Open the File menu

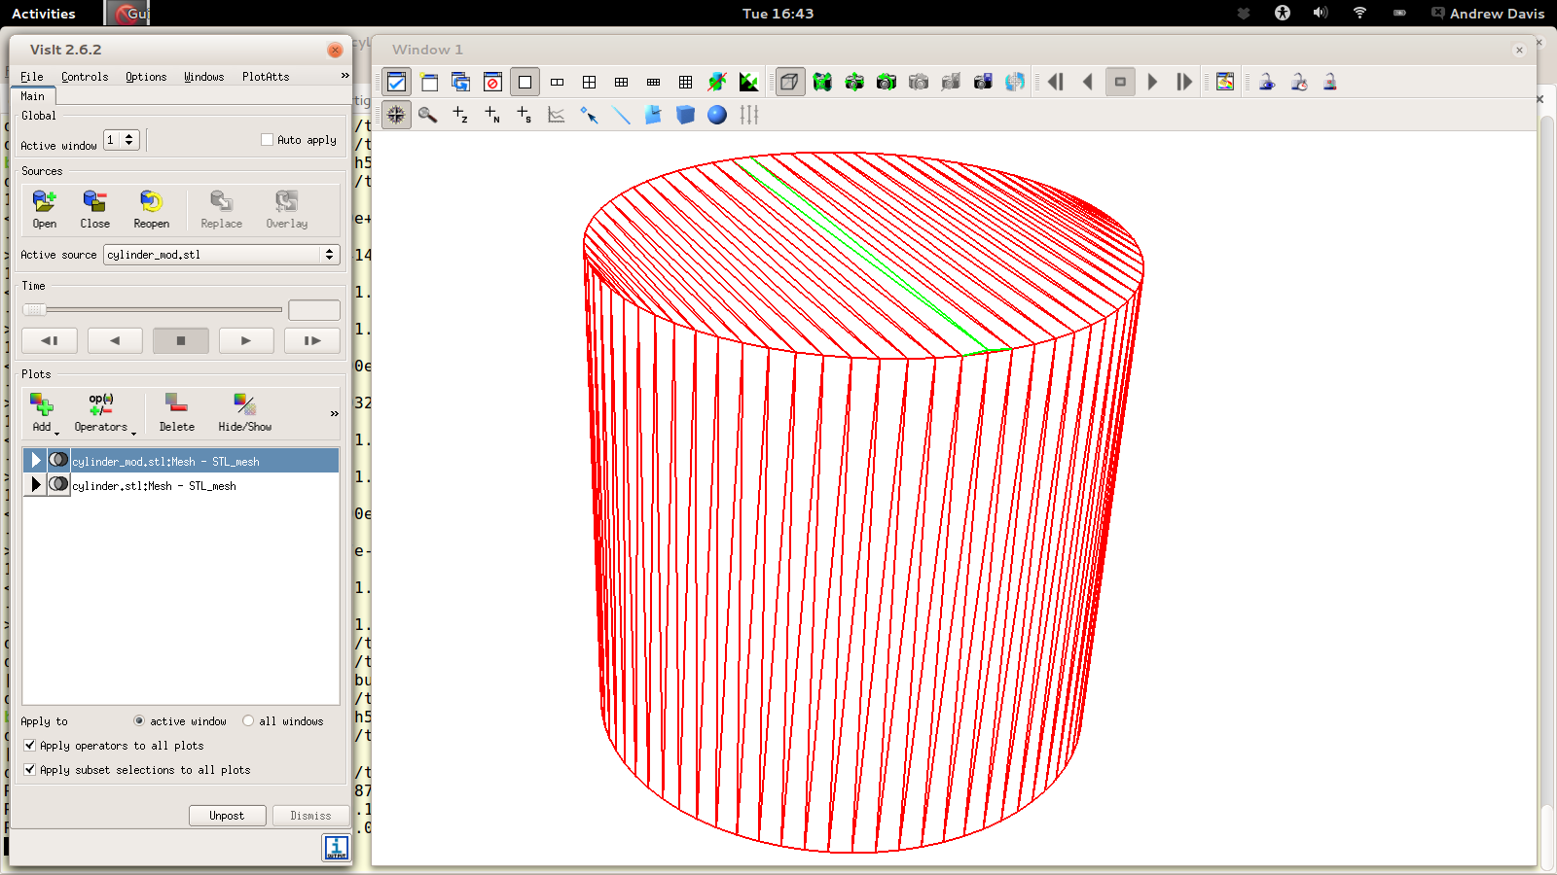32,77
